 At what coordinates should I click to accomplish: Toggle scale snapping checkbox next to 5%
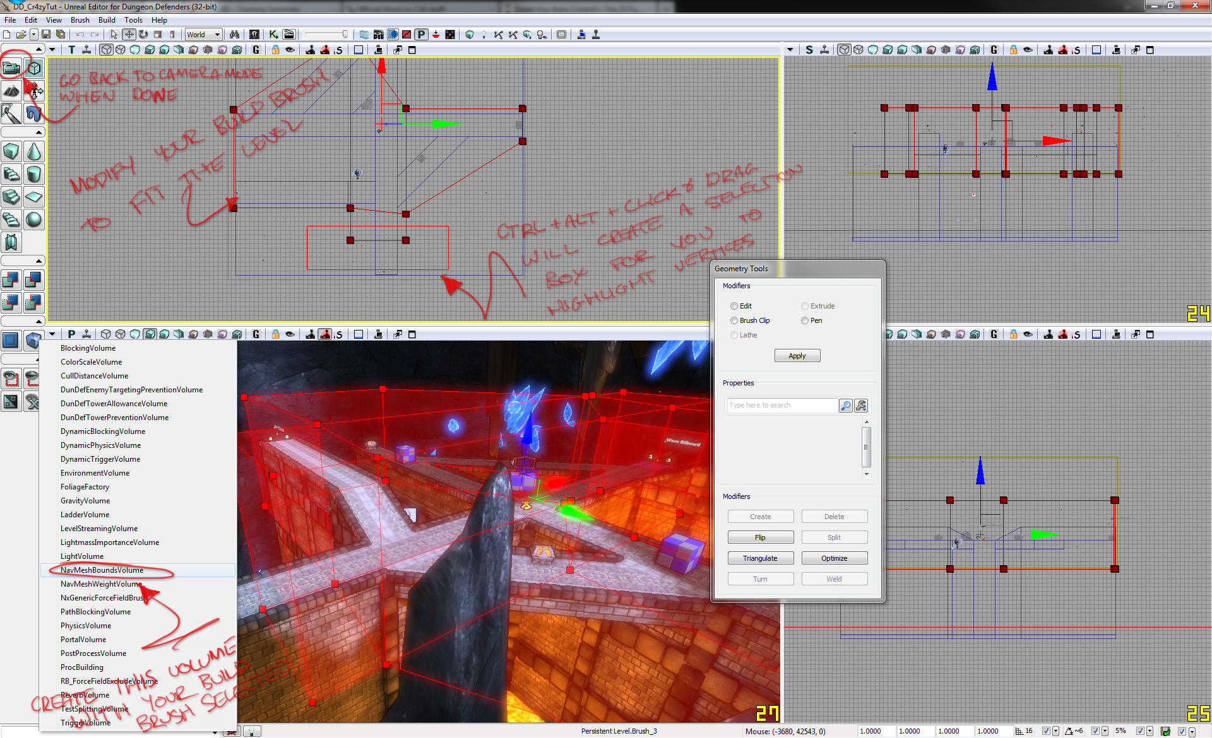point(1140,731)
